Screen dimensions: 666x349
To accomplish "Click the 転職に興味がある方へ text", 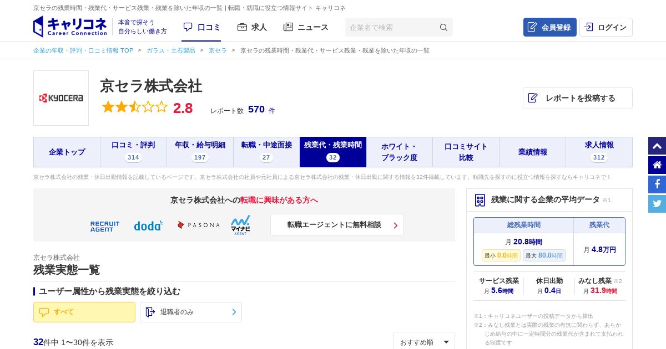I will coord(279,200).
